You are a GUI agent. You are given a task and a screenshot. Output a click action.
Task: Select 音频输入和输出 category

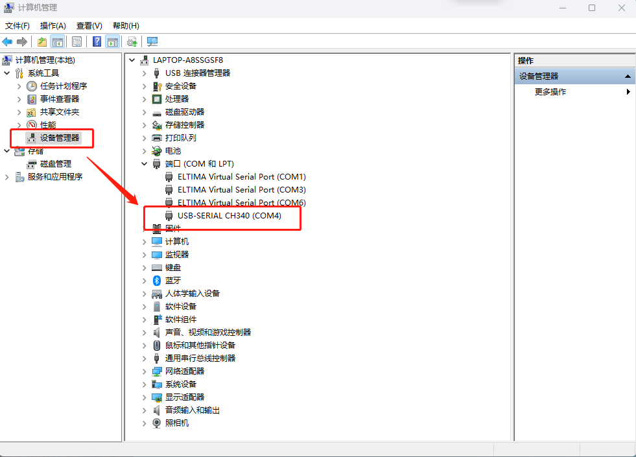coord(193,410)
